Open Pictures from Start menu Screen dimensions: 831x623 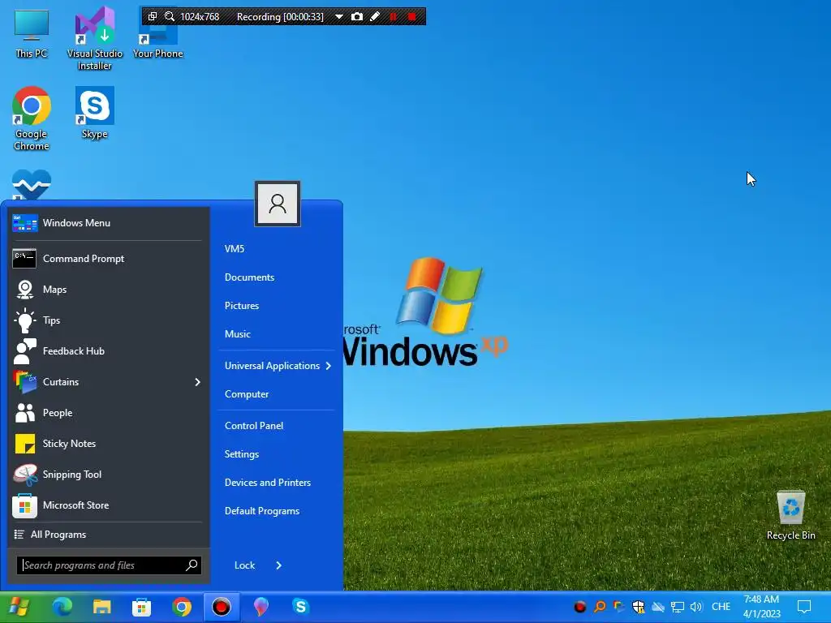click(242, 306)
